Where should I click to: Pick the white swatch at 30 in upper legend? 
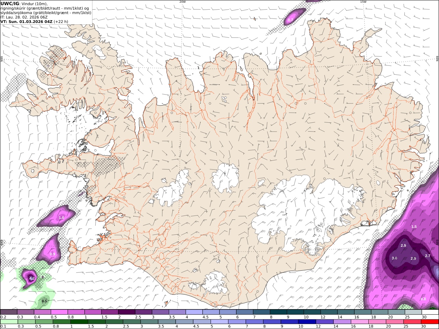point(430,312)
